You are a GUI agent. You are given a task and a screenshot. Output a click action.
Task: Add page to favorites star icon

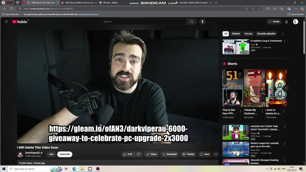point(259,8)
